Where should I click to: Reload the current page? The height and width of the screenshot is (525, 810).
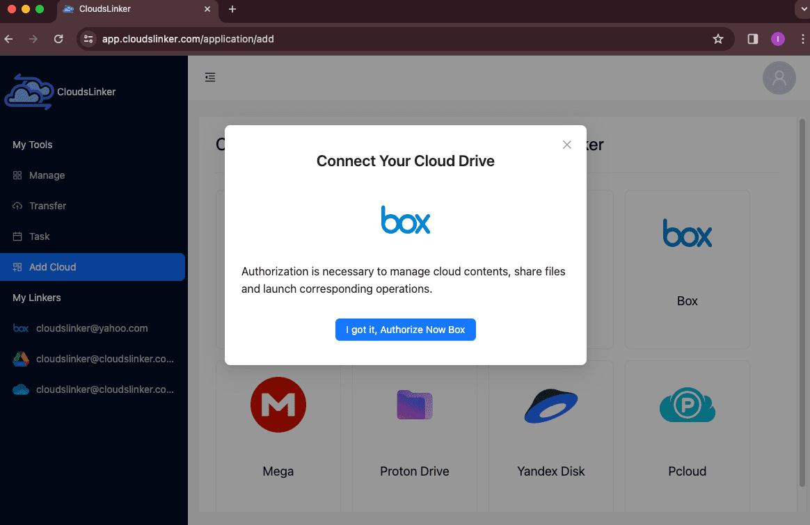(58, 39)
